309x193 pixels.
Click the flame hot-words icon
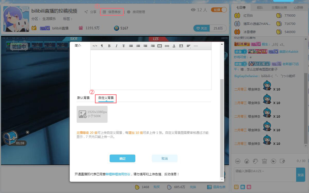(246, 161)
